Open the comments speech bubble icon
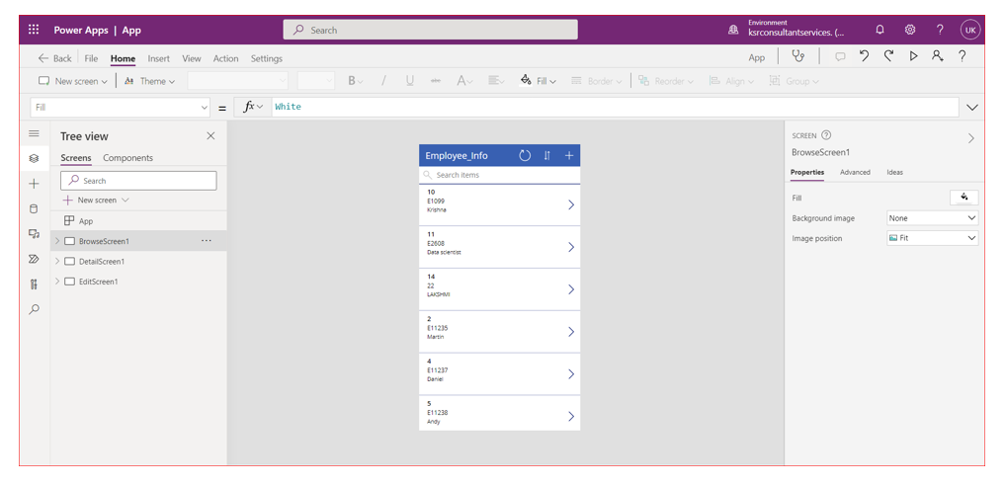The width and height of the screenshot is (1005, 486). click(840, 57)
